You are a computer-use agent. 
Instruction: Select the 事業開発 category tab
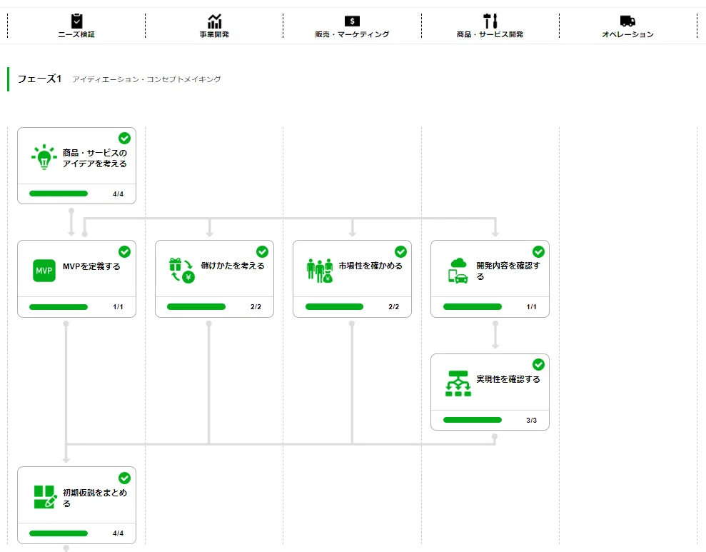tap(214, 26)
